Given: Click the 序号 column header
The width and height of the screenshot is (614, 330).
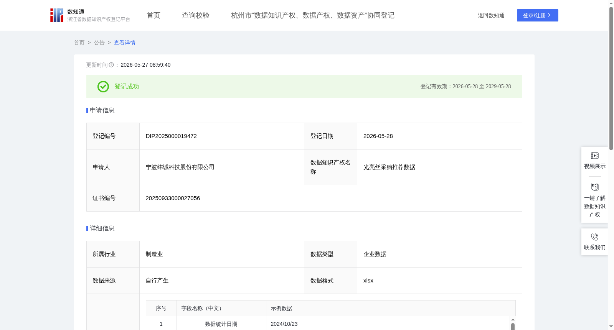Looking at the screenshot, I should [161, 308].
